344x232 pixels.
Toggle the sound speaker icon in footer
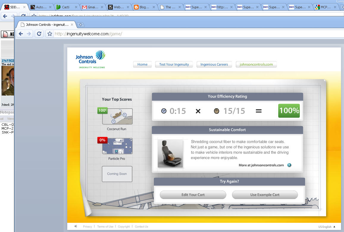coord(76,226)
